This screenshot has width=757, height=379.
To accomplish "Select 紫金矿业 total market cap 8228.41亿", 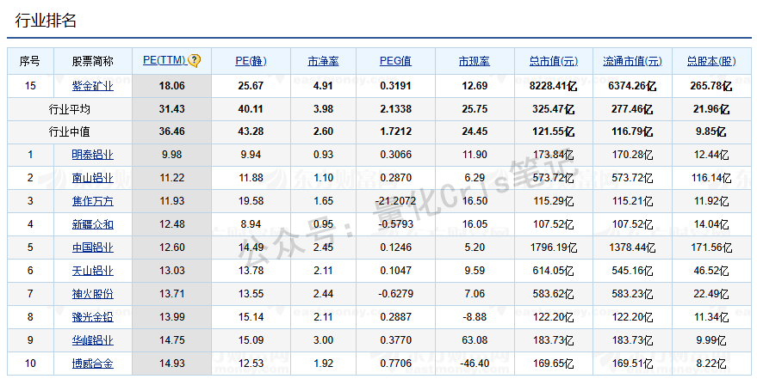I will tap(553, 86).
